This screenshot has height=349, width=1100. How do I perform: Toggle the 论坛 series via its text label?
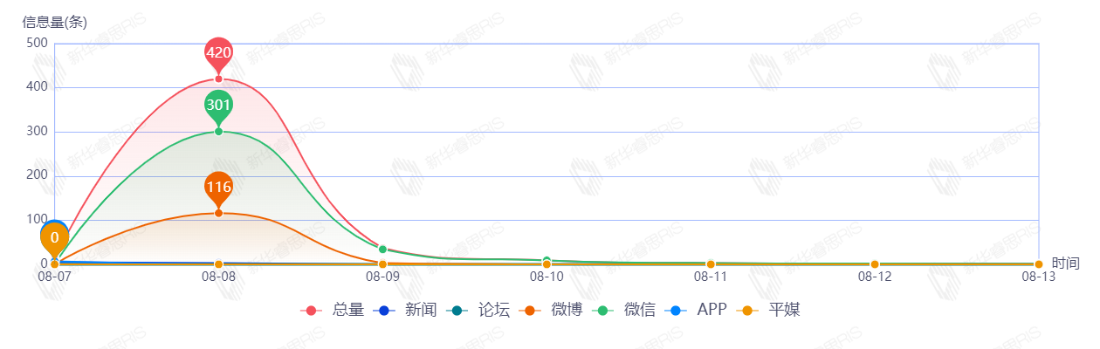pos(493,310)
